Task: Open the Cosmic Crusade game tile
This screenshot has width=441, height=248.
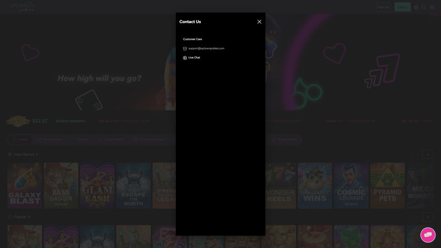Action: click(x=351, y=186)
